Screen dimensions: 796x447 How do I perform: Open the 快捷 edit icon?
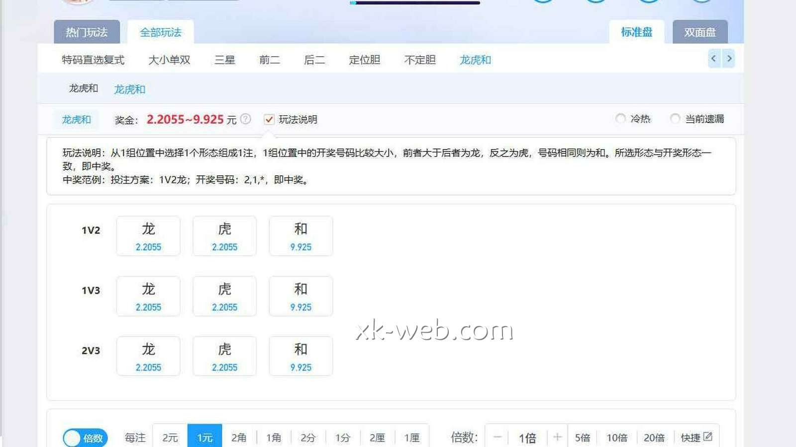pos(708,437)
